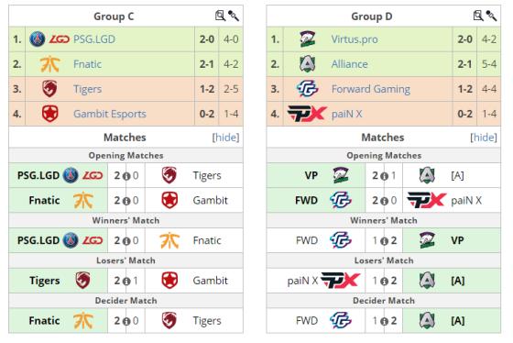Open the PSG.LGD team link in standings

point(94,39)
